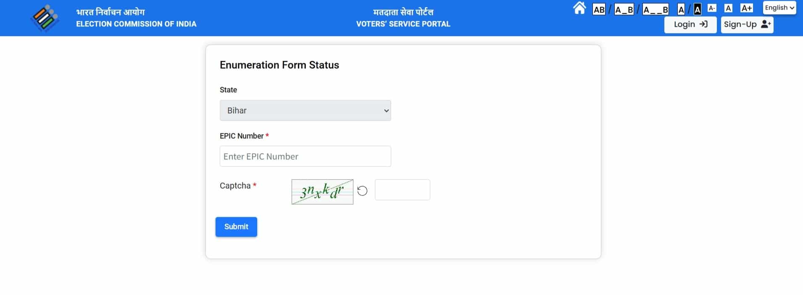Switch to light contrast white A
This screenshot has height=295, width=803.
point(681,9)
